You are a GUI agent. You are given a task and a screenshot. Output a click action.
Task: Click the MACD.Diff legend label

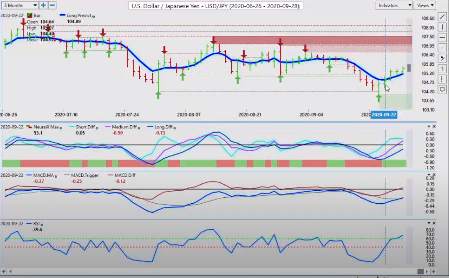125,175
